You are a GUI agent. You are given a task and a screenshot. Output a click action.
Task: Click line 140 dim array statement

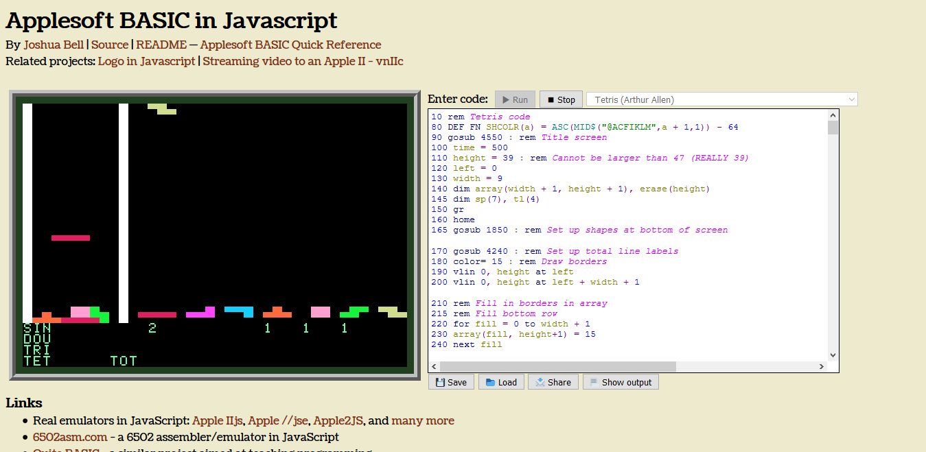570,189
